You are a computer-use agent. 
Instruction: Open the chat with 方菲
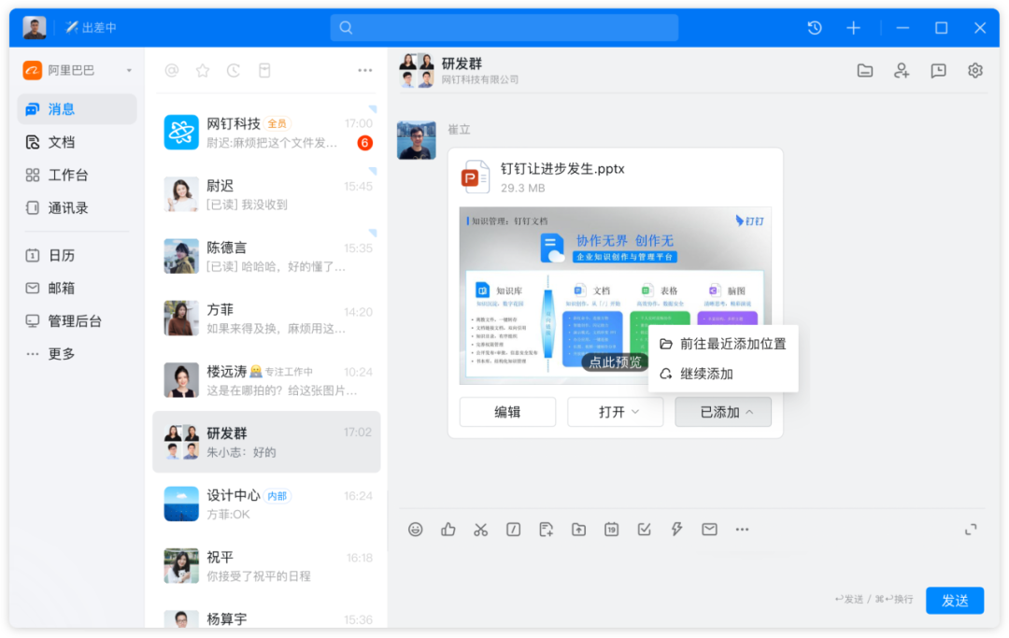266,319
